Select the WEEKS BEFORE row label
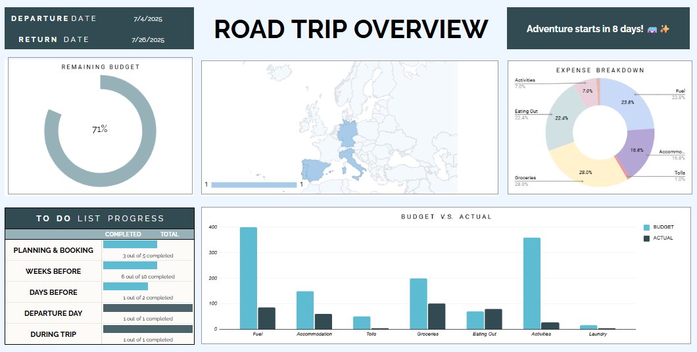The height and width of the screenshot is (352, 697). 53,271
